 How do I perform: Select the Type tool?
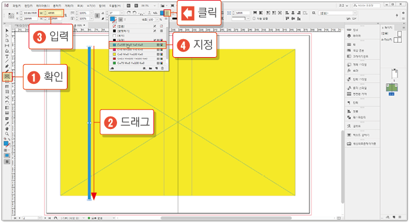(7, 56)
